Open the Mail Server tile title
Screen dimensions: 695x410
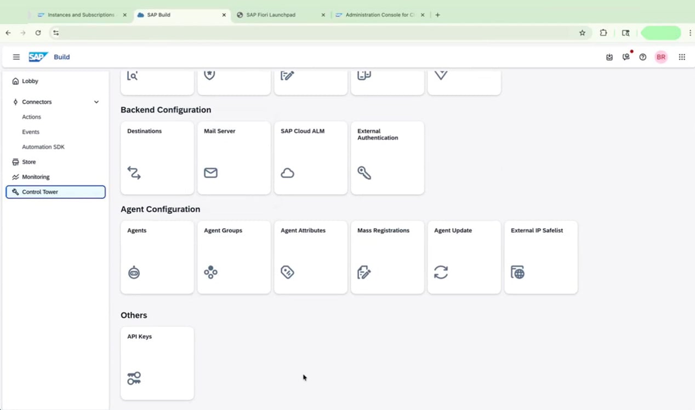pos(220,131)
